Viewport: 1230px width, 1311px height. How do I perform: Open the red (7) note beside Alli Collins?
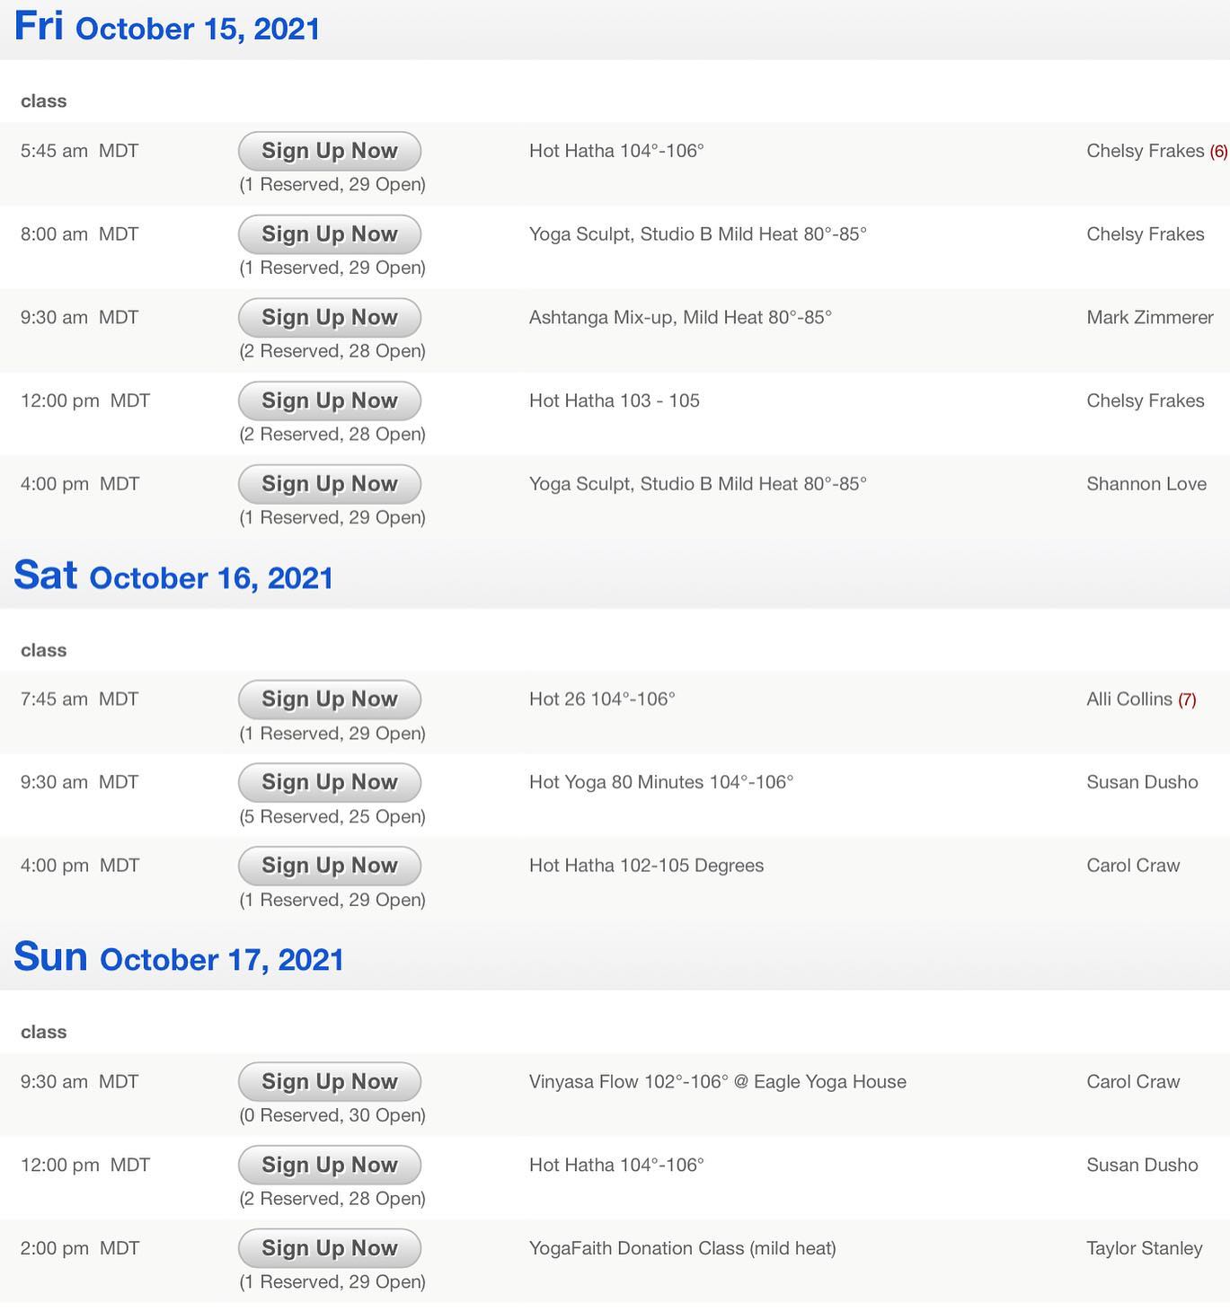point(1187,700)
